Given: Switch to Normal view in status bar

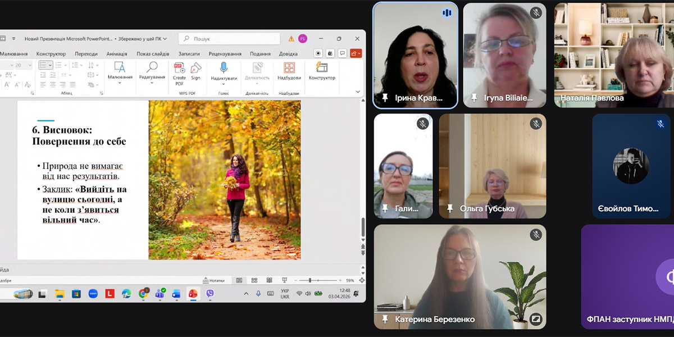Looking at the screenshot, I should click(x=239, y=280).
